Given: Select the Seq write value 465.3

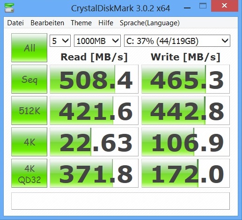Looking at the screenshot, I should tap(185, 79).
